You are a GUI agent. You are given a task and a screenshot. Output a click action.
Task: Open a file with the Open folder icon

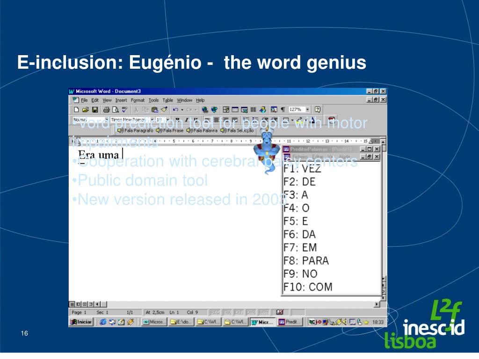point(86,109)
